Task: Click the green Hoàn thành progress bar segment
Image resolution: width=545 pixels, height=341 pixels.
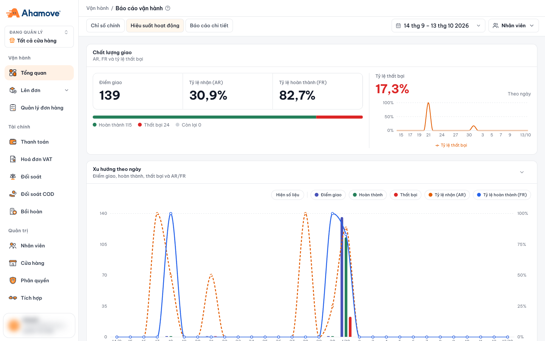Action: pyautogui.click(x=204, y=117)
